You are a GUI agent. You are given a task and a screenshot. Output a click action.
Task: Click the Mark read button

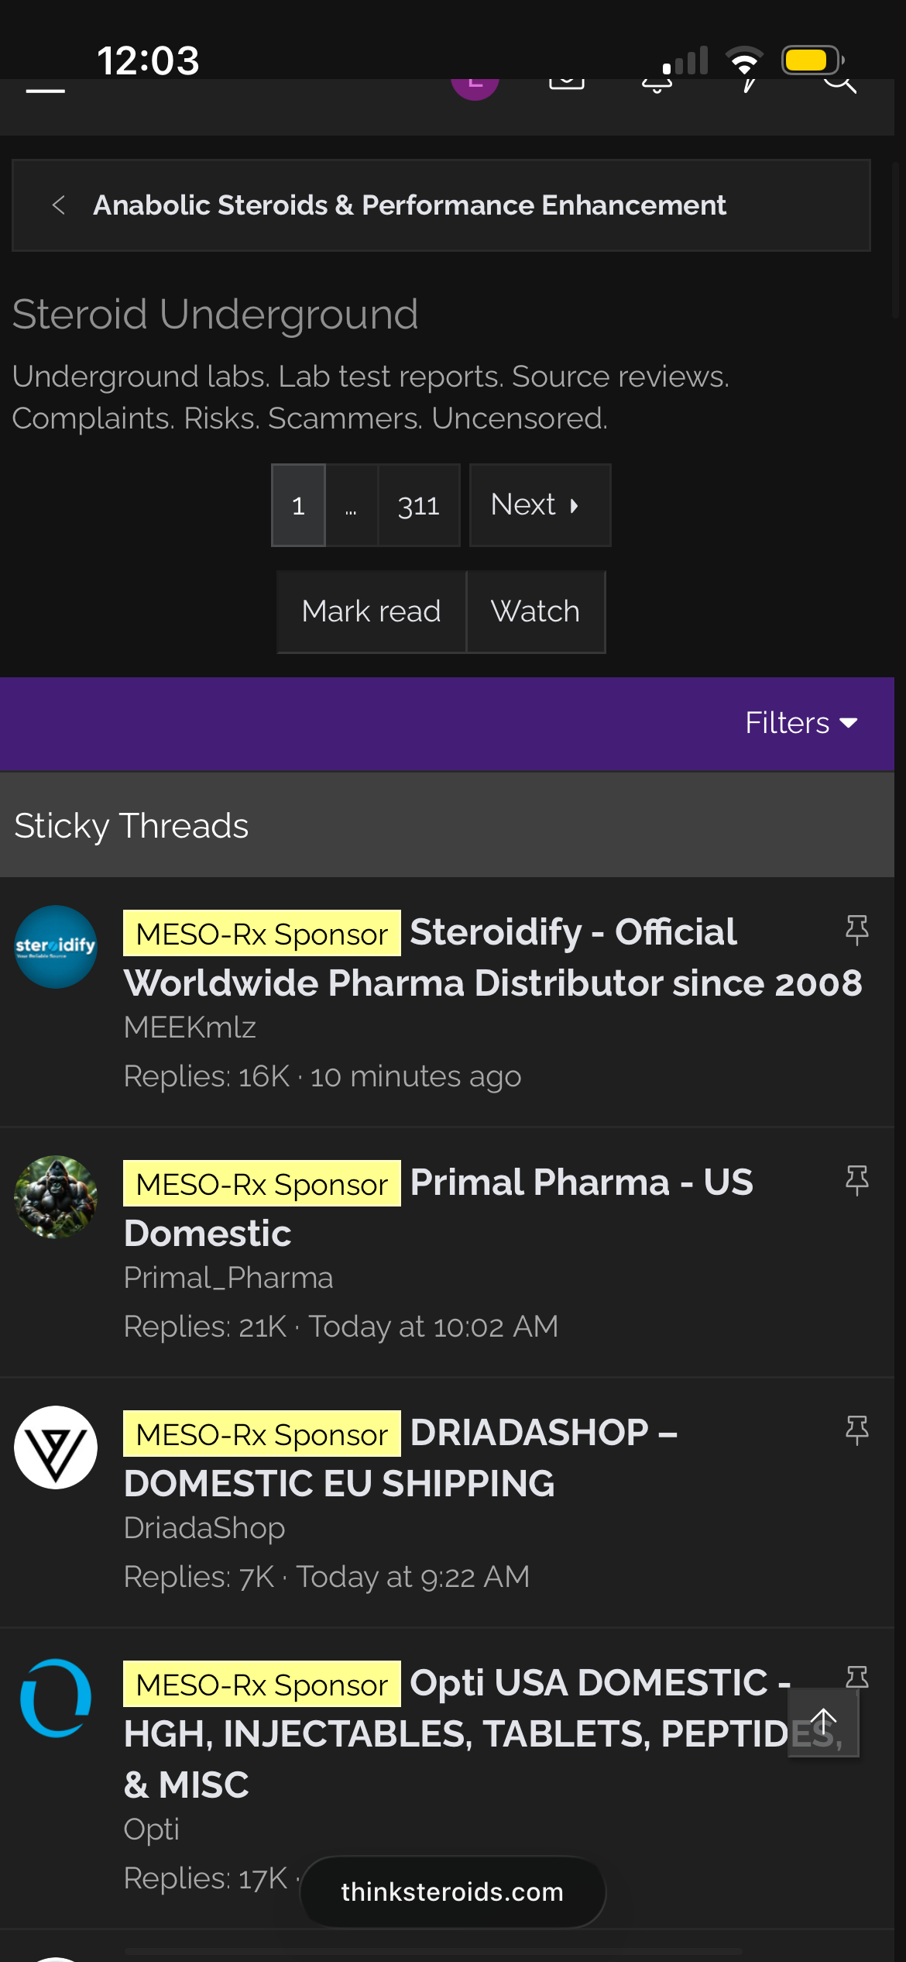tap(372, 611)
